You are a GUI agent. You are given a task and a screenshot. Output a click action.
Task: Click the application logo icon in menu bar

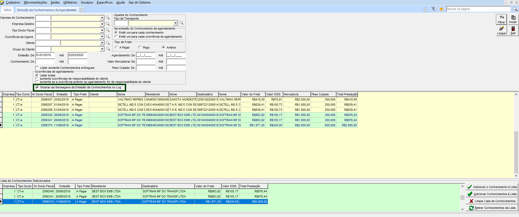click(x=2, y=2)
